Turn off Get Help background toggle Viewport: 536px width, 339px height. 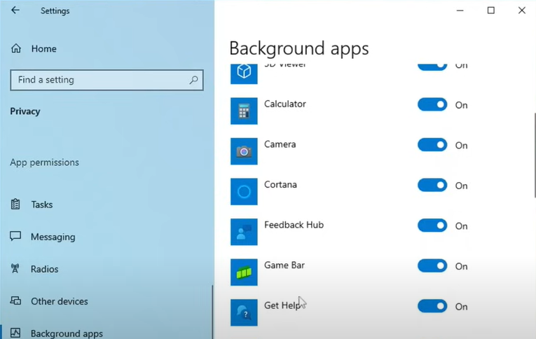pyautogui.click(x=432, y=306)
